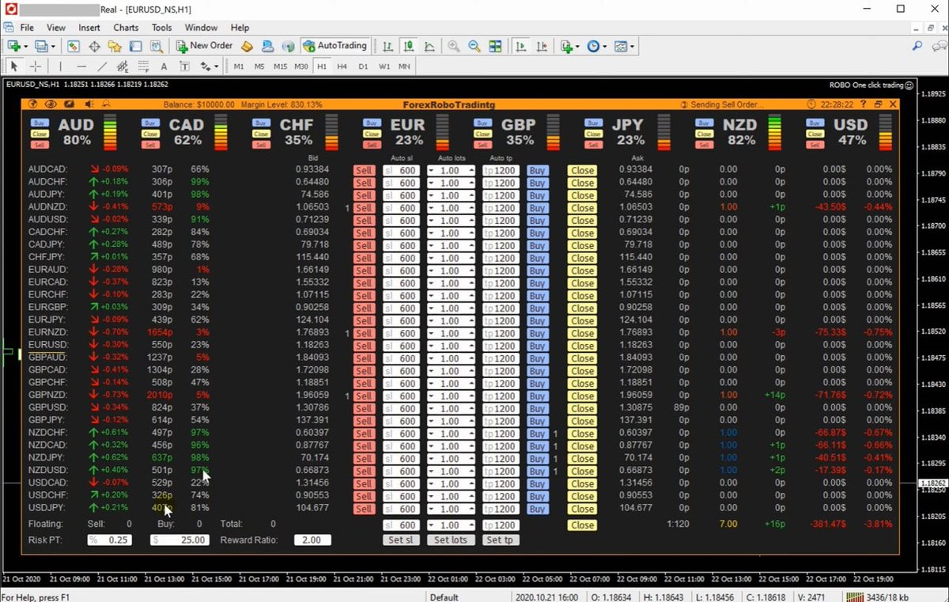This screenshot has width=949, height=602.
Task: Click the Risk PT percent field 0.25
Action: point(109,540)
